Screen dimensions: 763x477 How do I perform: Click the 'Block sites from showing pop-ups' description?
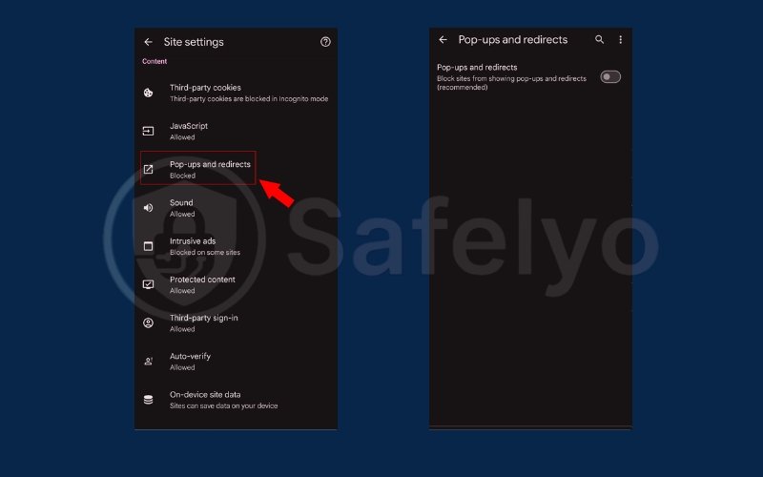click(x=511, y=83)
